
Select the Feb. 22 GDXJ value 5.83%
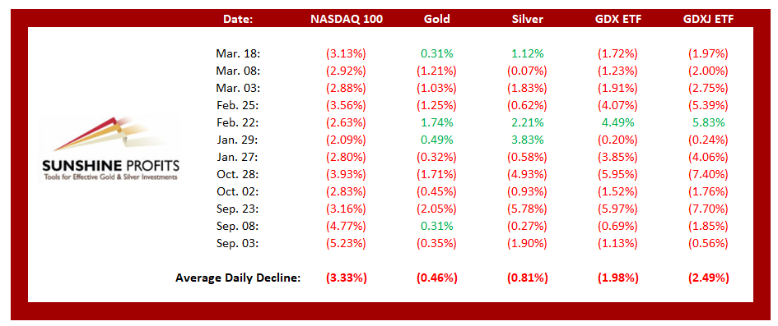[x=708, y=122]
